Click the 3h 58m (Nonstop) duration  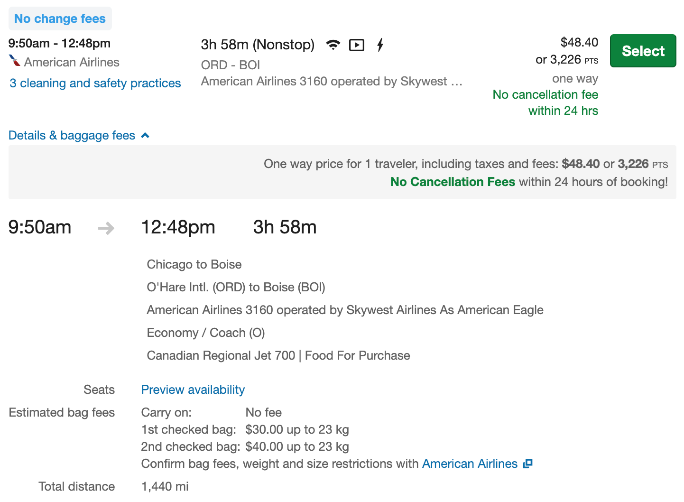pos(258,45)
